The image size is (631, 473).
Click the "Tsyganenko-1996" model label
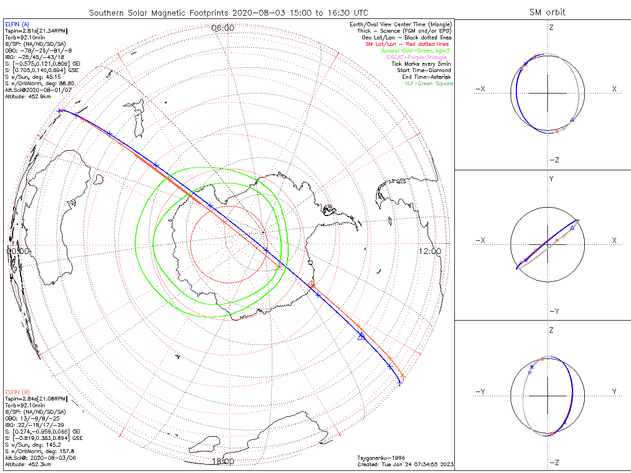381,458
